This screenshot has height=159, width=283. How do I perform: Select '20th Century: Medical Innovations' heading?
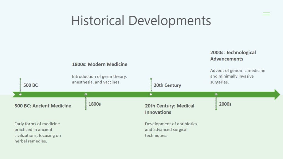click(x=170, y=109)
